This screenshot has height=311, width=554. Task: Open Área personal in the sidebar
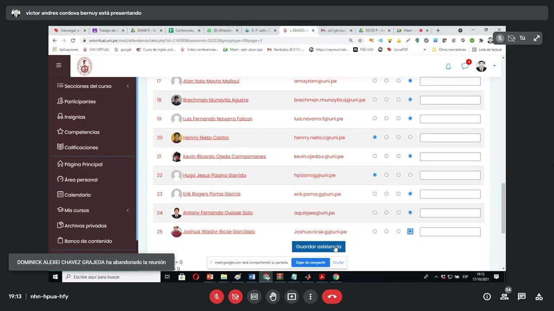77,180
